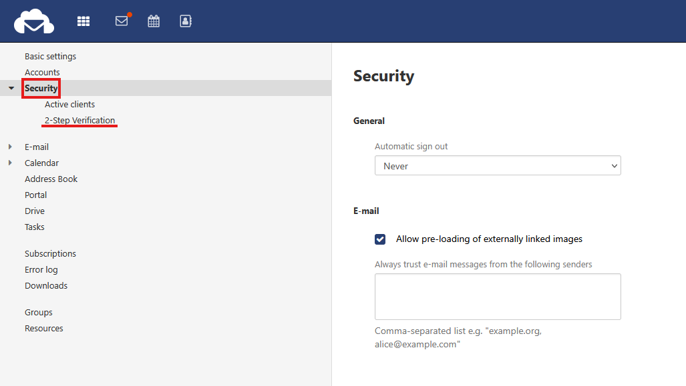The image size is (686, 386).
Task: Open the Mail envelope icon
Action: (x=122, y=21)
